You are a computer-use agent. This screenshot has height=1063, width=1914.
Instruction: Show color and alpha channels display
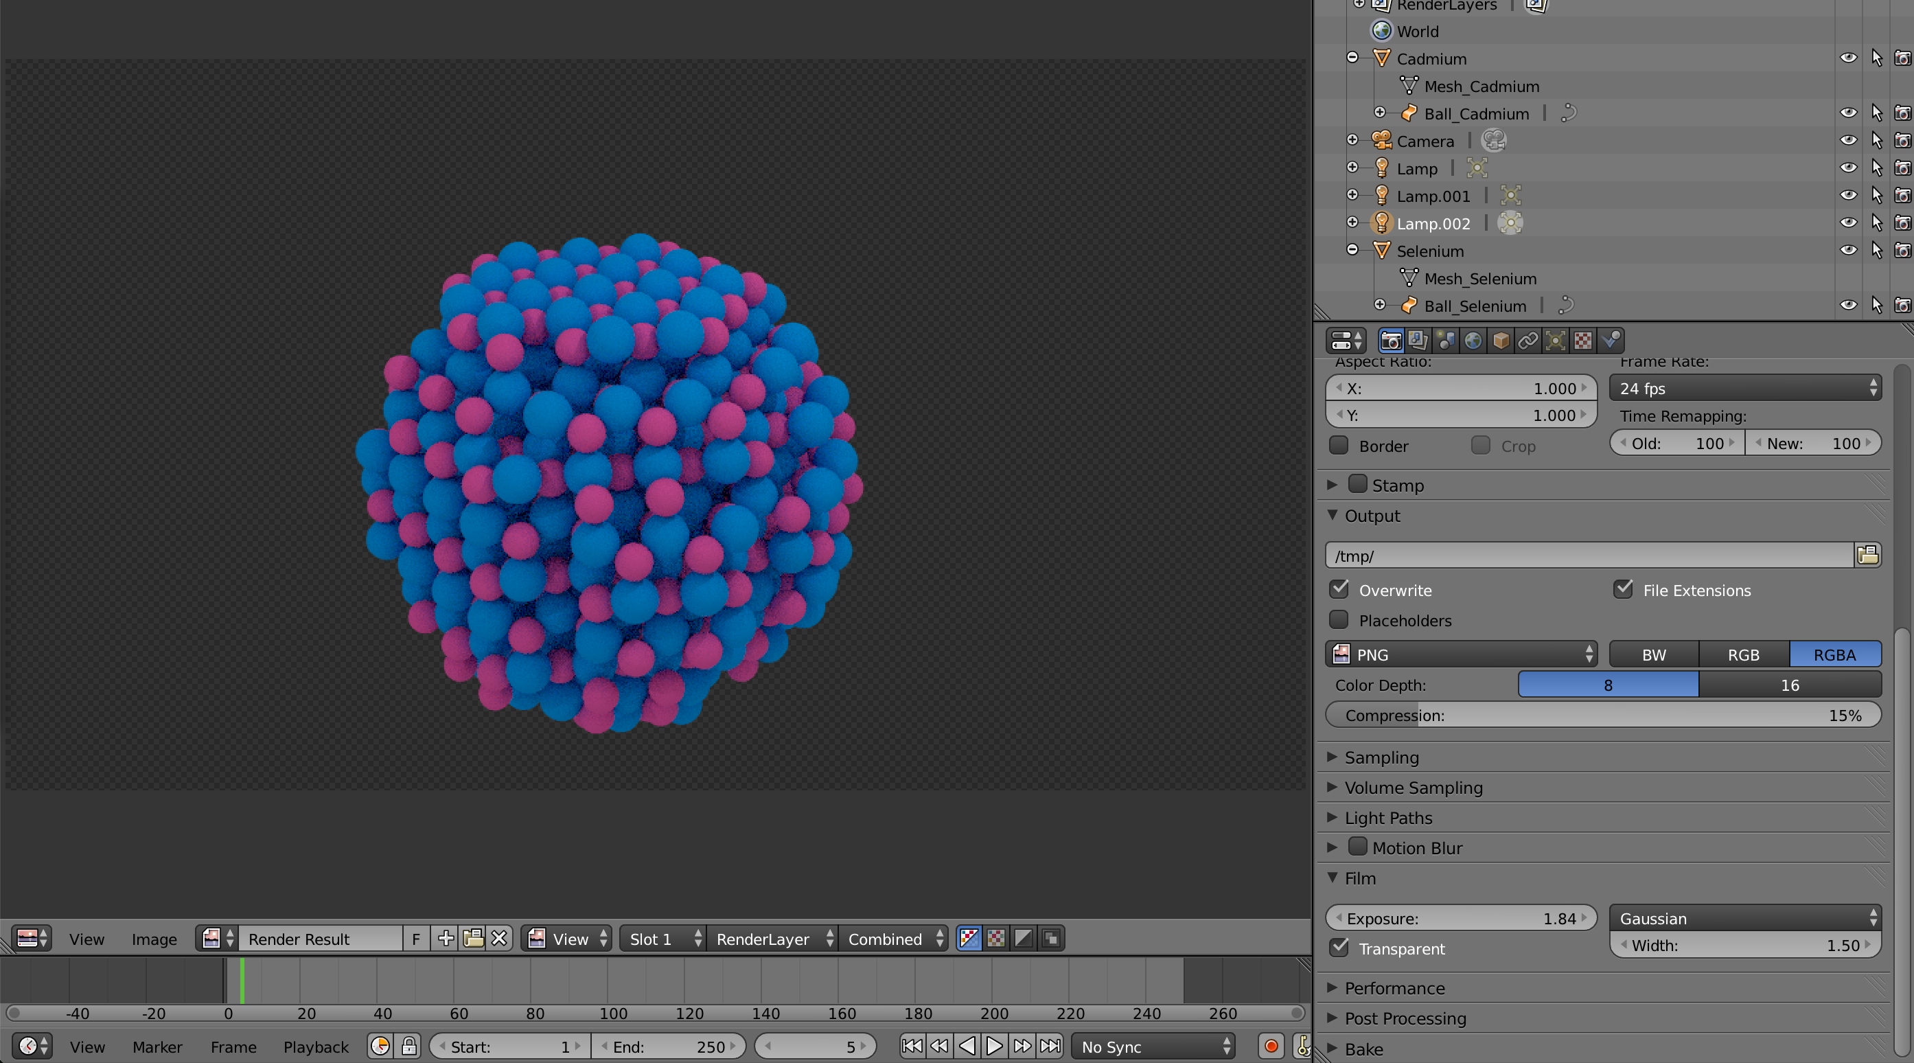(969, 938)
